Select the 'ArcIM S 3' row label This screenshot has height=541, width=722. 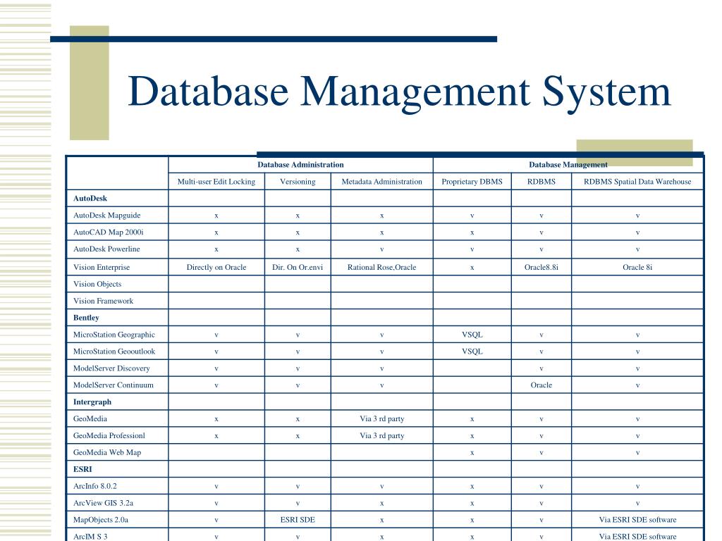coord(90,536)
